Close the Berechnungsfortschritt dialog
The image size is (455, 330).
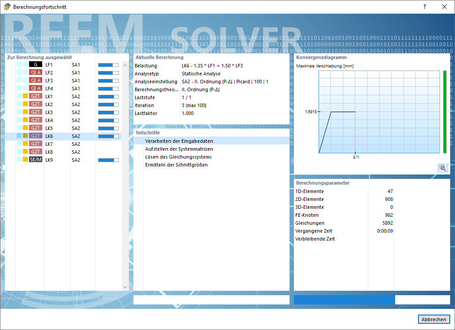click(x=444, y=7)
